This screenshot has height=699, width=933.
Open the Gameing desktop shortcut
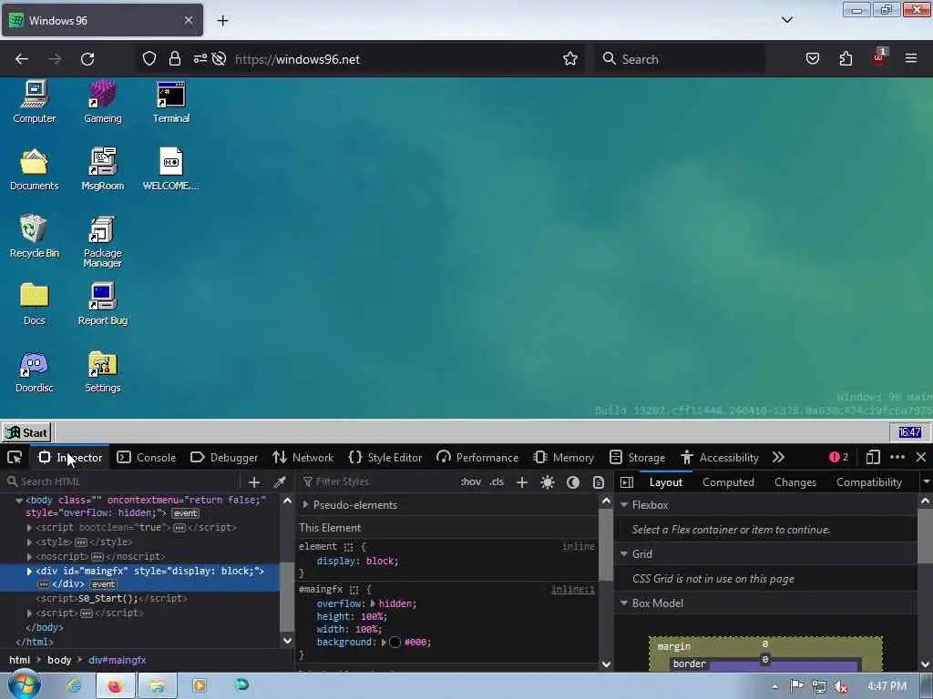pos(102,102)
